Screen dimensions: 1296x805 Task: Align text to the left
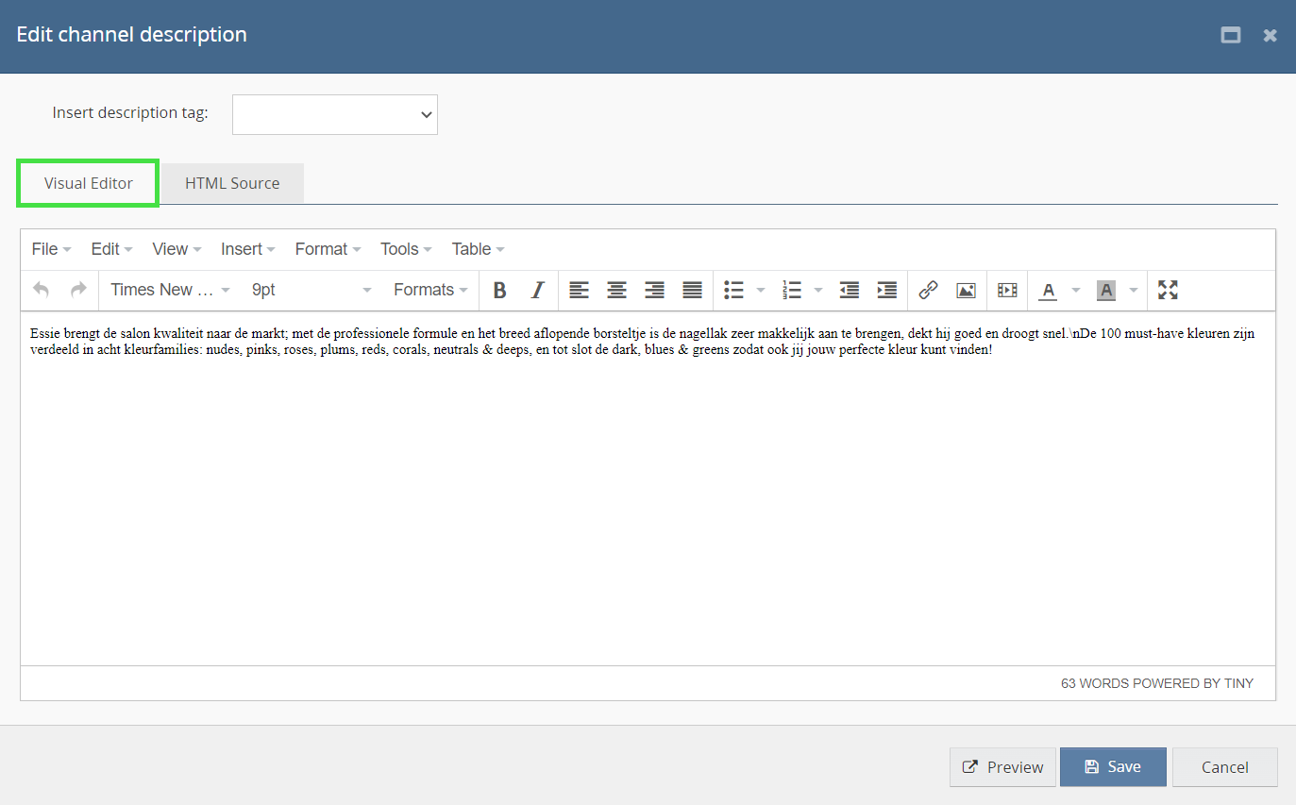(579, 291)
